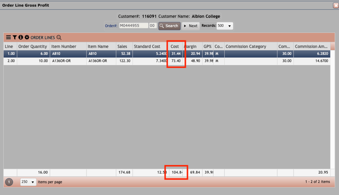Viewport: 339px width, 195px height.
Task: Click the Order Quantity column header
Action: 33,46
